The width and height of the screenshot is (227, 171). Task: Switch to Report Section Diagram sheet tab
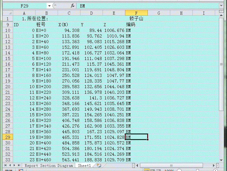tap(49, 166)
